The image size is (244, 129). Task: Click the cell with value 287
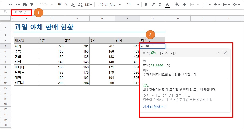pos(102,46)
